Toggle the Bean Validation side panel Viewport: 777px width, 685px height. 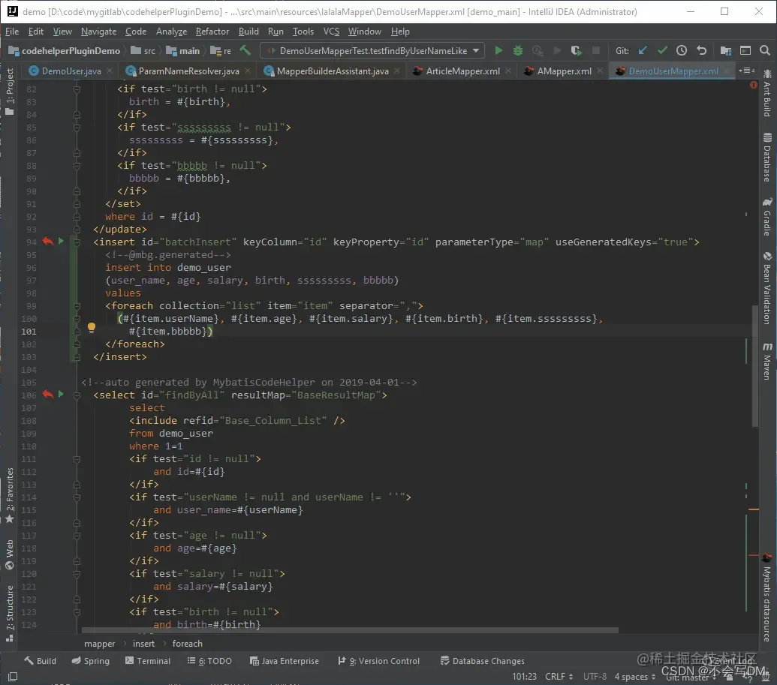point(767,288)
